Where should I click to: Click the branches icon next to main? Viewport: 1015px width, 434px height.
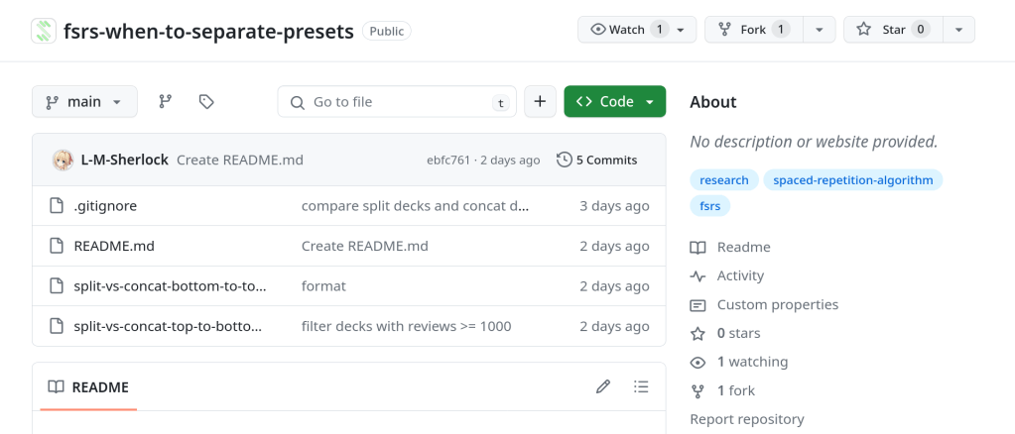(166, 101)
